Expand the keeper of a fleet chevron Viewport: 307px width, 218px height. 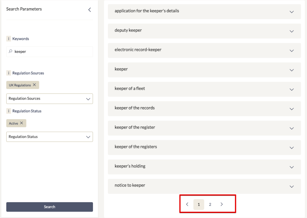291,90
